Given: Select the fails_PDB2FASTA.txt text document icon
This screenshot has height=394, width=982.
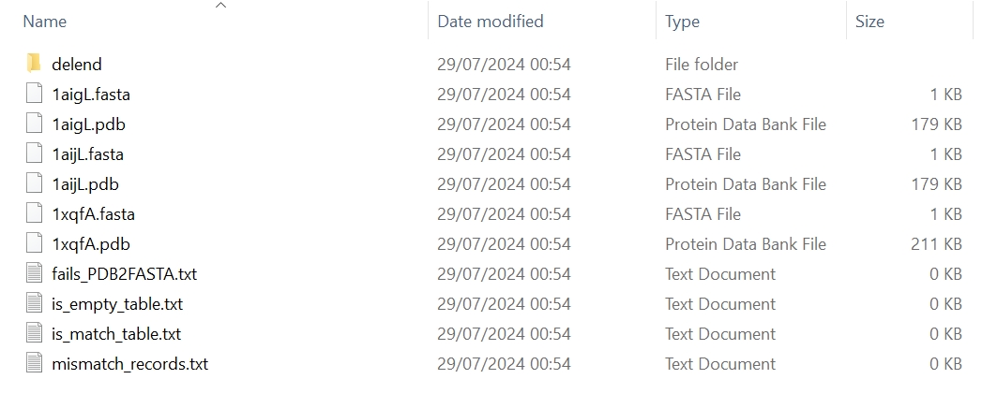Looking at the screenshot, I should click(34, 274).
